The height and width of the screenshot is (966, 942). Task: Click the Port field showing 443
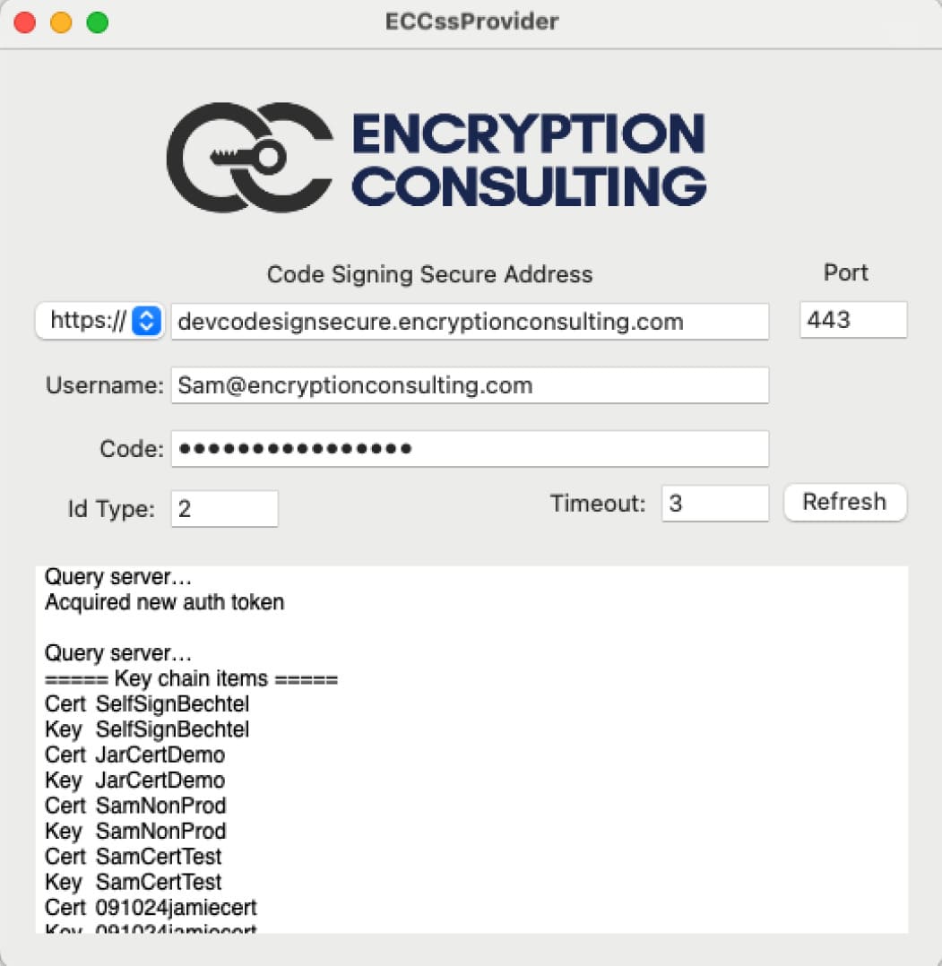point(853,320)
